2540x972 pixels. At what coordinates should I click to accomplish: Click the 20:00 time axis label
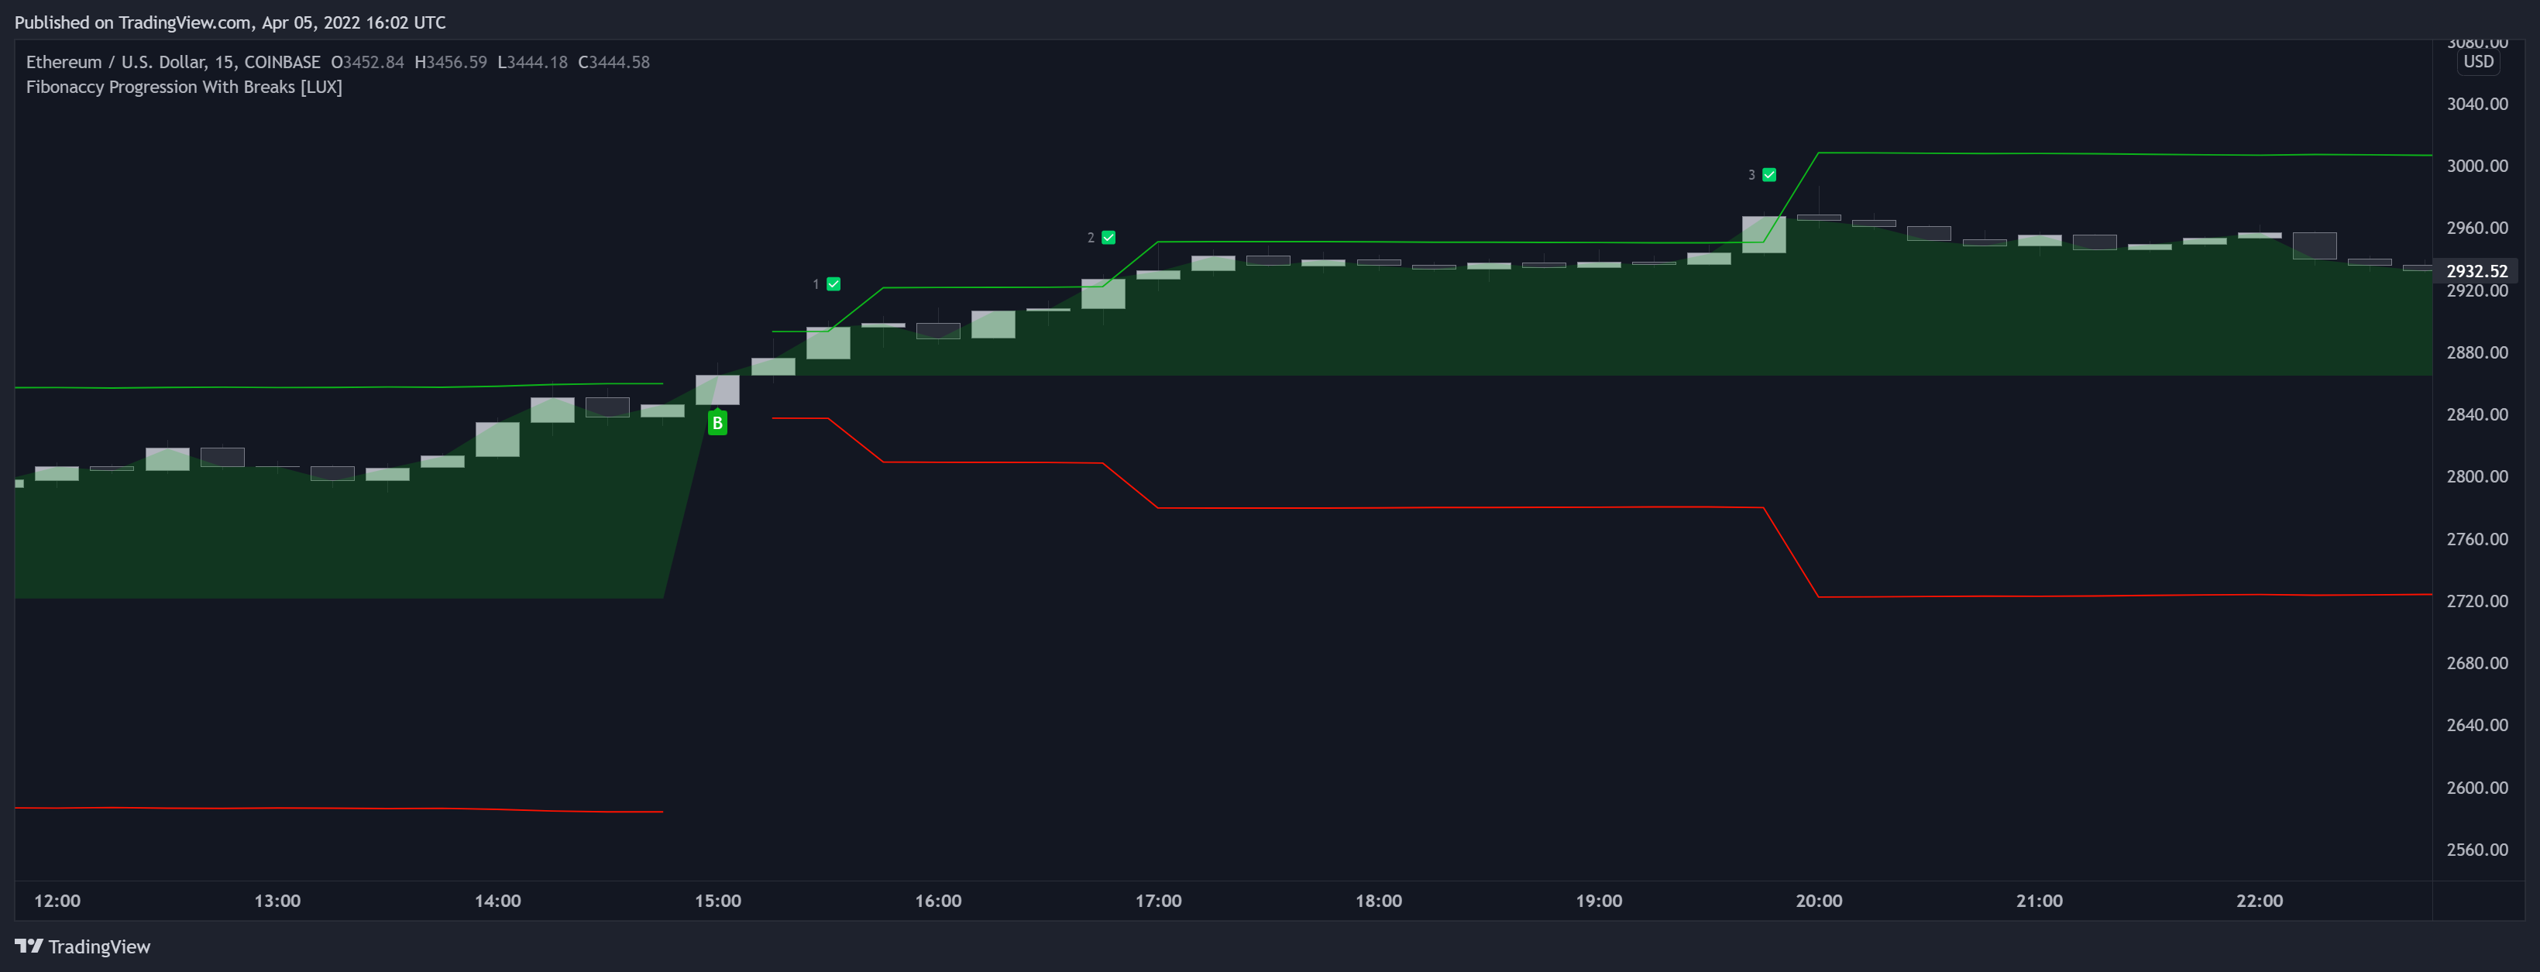pos(1818,901)
